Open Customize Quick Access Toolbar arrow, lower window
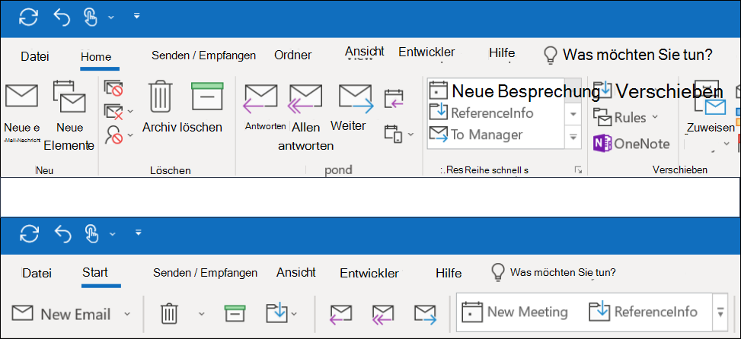 tap(139, 232)
